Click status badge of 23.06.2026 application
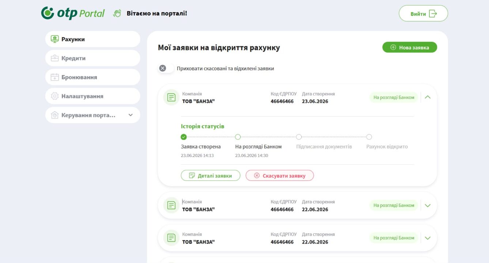The width and height of the screenshot is (489, 263). tap(394, 98)
